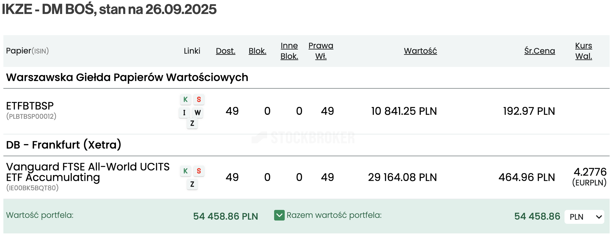Click Z icon for Vanguard FTSE All-World

click(192, 184)
